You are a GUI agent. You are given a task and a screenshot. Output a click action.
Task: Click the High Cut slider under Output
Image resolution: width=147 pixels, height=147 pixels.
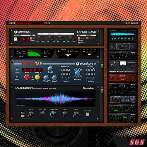point(91,80)
